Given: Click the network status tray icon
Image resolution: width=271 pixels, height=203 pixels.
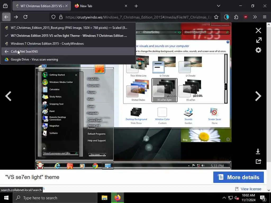Looking at the screenshot, I should coord(231,198).
